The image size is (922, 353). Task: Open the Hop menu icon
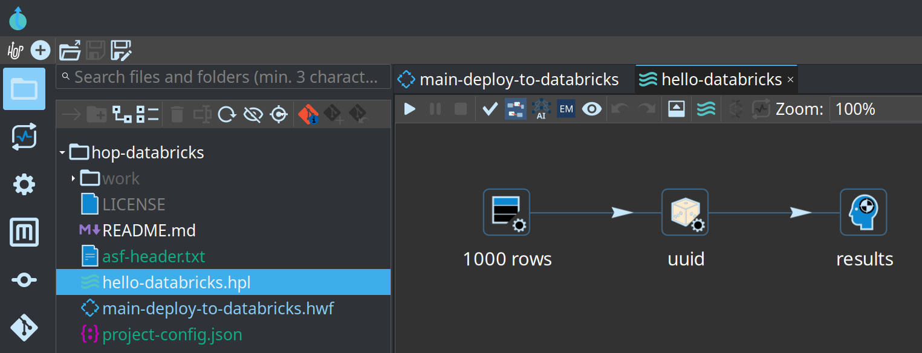[15, 51]
